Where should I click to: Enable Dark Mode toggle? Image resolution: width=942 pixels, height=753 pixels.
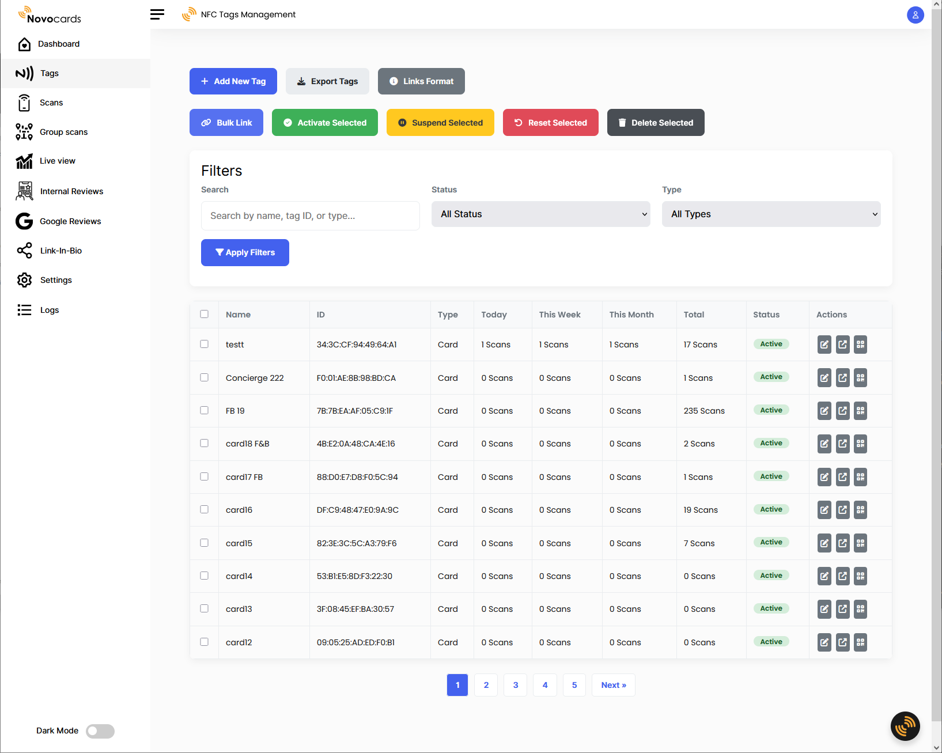(100, 731)
